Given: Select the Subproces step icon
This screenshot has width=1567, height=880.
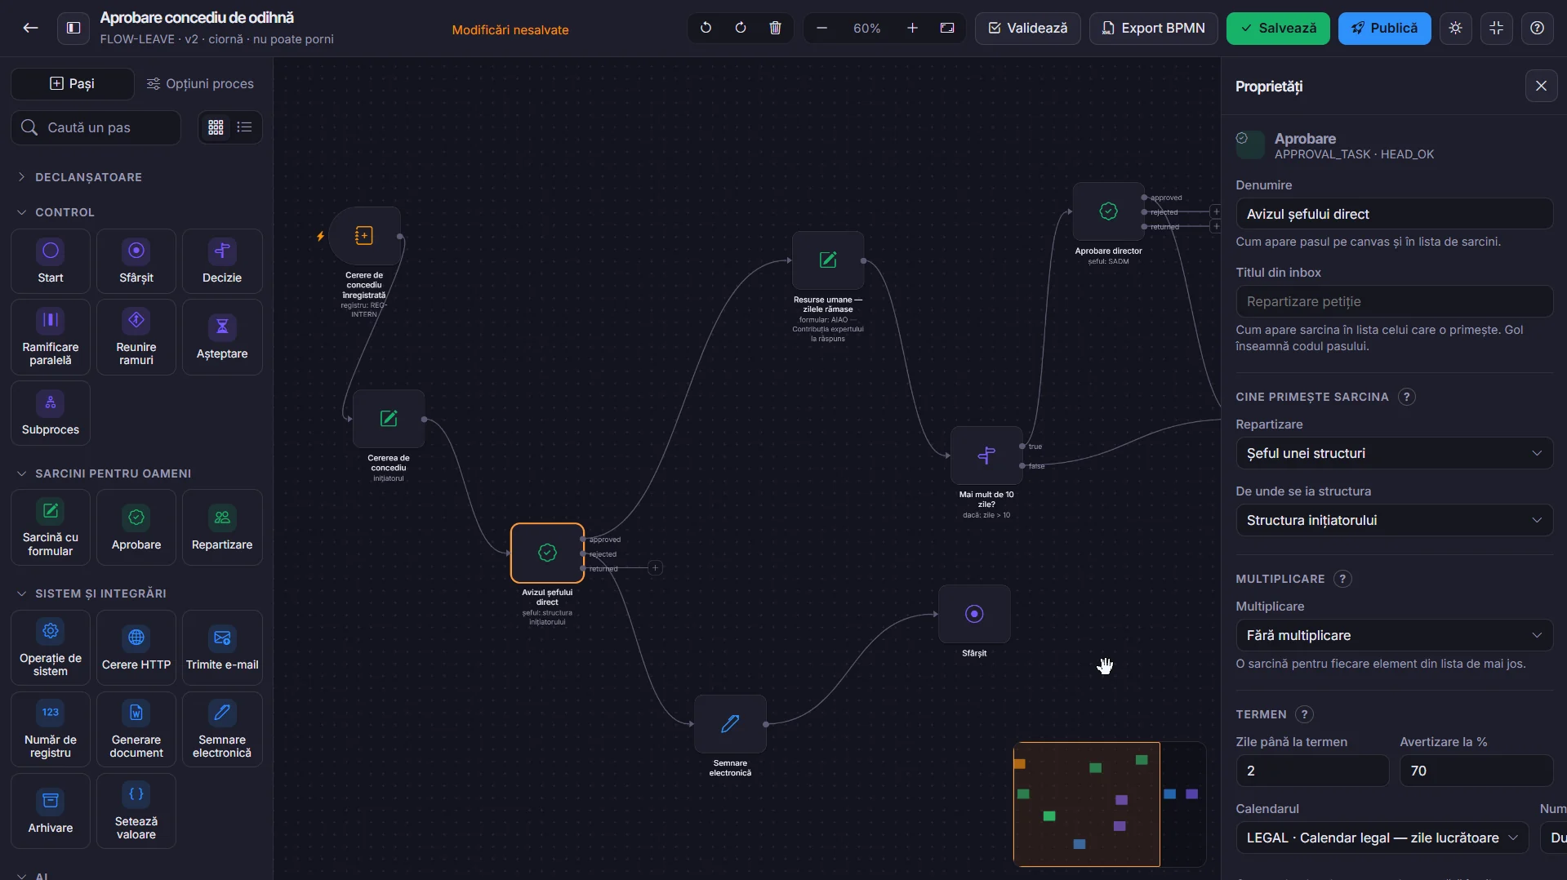Looking at the screenshot, I should pyautogui.click(x=51, y=413).
